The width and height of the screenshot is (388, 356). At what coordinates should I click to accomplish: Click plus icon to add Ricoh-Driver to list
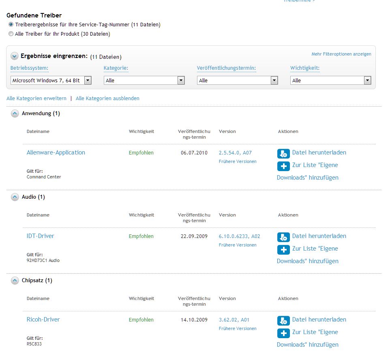coord(283,333)
